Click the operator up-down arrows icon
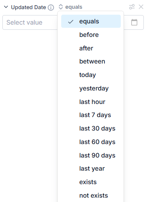The image size is (147, 202). tap(61, 7)
